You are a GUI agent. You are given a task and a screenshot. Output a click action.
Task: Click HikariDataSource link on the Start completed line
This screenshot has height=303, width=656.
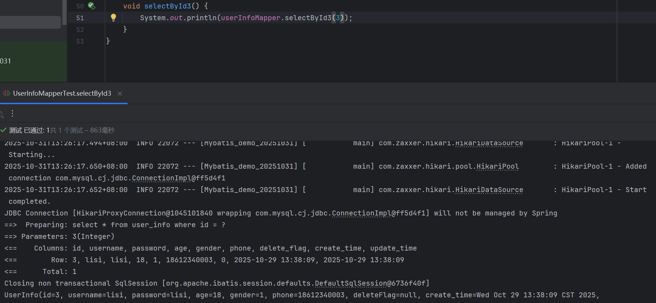tap(489, 190)
